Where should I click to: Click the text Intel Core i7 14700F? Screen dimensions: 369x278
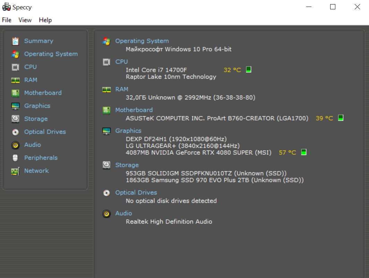(156, 70)
